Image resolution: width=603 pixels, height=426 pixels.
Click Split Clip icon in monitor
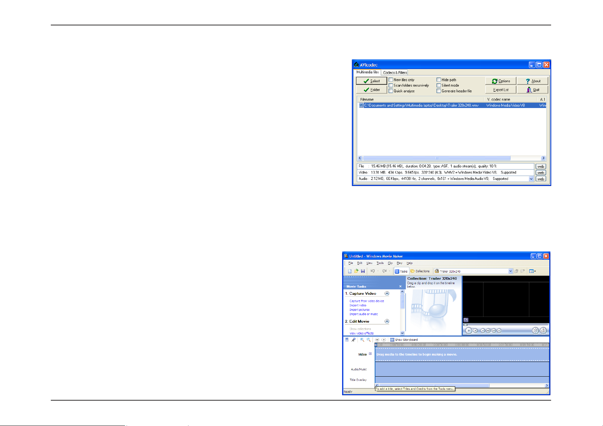[x=535, y=330]
